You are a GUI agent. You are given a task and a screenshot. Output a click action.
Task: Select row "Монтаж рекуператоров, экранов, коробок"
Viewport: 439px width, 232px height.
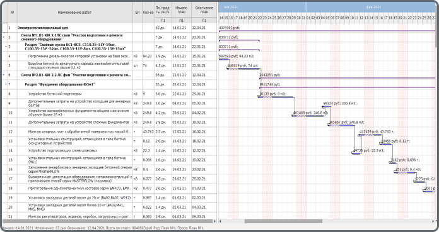[109, 216]
